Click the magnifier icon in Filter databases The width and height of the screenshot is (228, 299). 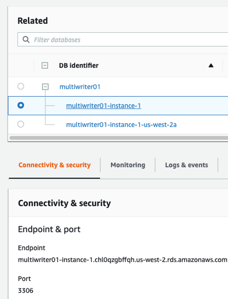click(26, 40)
